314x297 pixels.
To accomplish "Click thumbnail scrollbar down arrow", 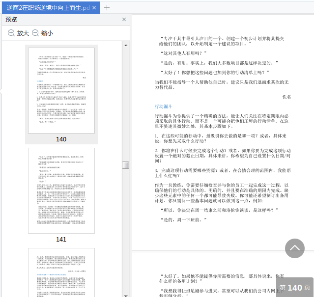I will click(126, 296).
